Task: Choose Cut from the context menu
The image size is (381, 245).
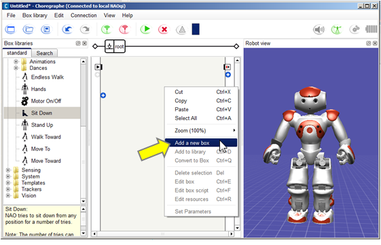Action: point(201,92)
